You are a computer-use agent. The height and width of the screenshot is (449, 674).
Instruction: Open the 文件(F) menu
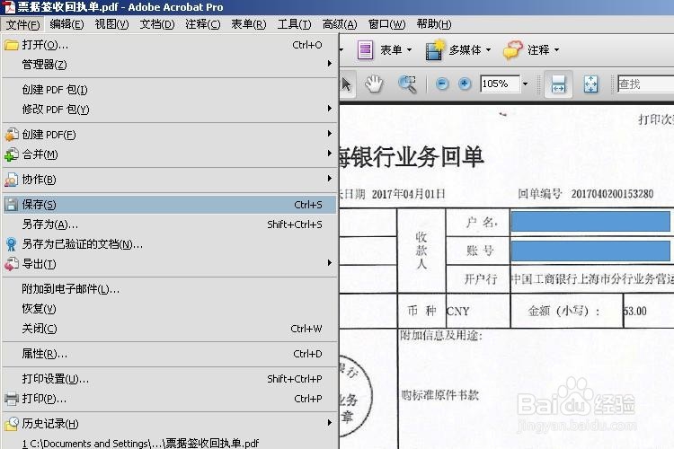tap(22, 24)
